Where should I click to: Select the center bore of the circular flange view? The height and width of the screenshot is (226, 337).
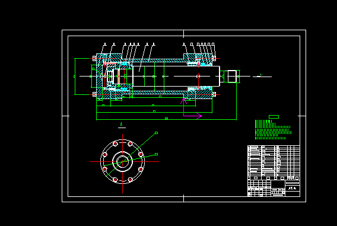coord(122,162)
